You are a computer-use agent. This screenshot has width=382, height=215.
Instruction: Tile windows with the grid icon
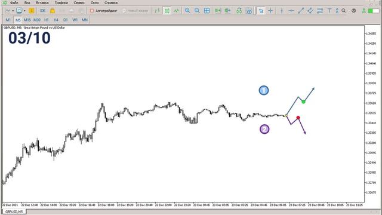point(207,11)
